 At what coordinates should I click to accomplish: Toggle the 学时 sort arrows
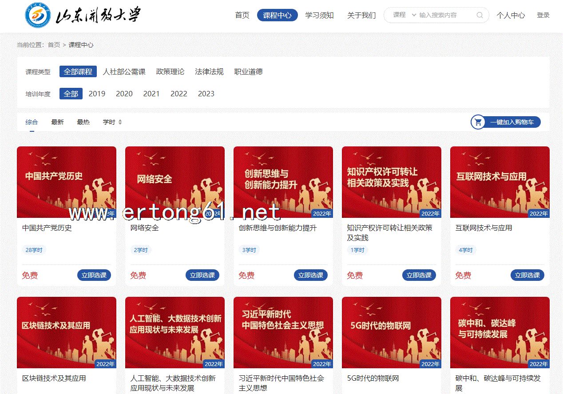pyautogui.click(x=120, y=122)
